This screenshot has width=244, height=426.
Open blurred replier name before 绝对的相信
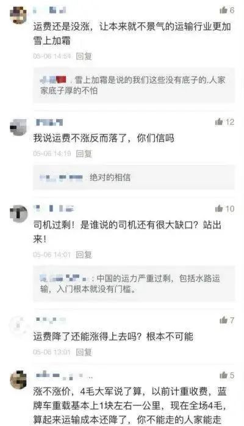pos(61,177)
